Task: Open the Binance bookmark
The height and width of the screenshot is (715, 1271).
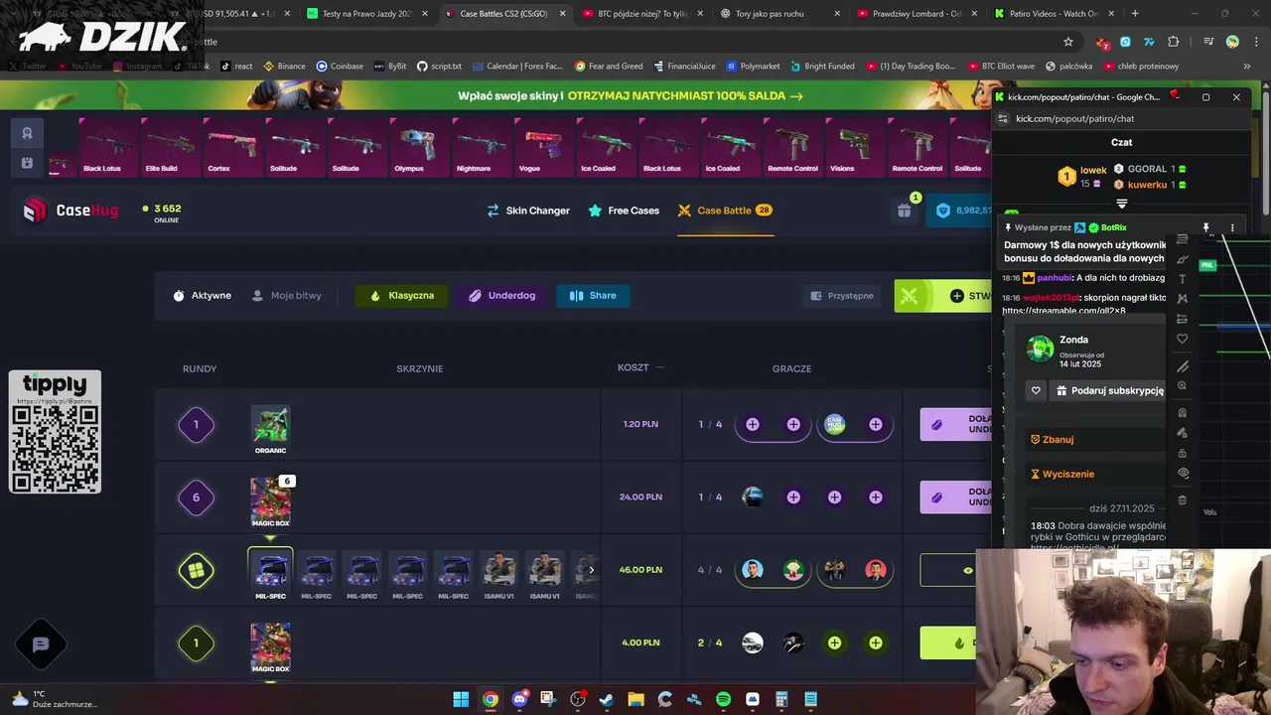Action: (283, 67)
